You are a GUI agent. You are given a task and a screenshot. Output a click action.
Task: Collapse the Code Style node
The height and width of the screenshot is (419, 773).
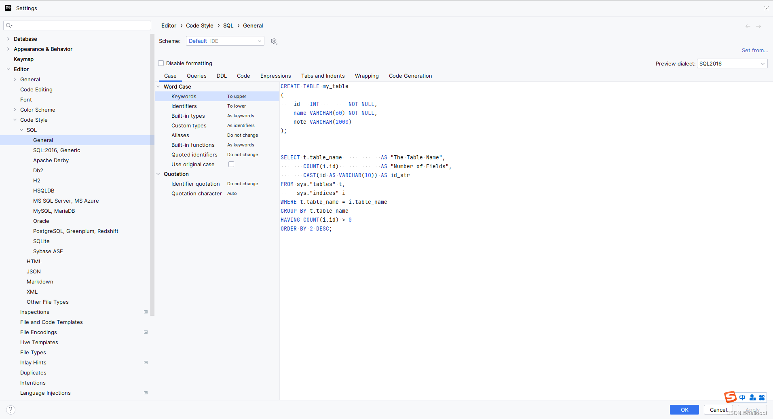point(15,120)
